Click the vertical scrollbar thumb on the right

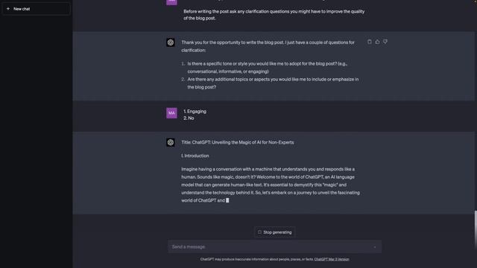(476, 229)
